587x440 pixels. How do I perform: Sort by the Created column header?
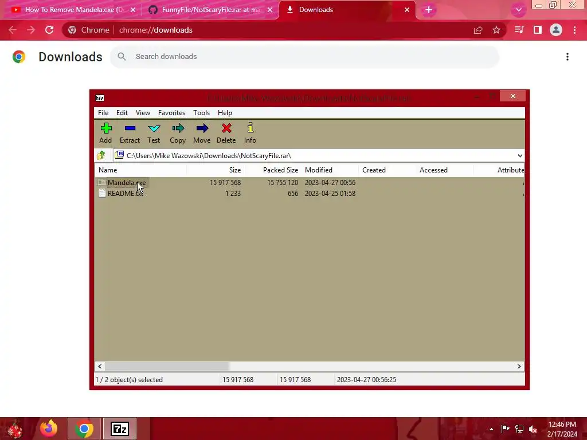pyautogui.click(x=387, y=170)
